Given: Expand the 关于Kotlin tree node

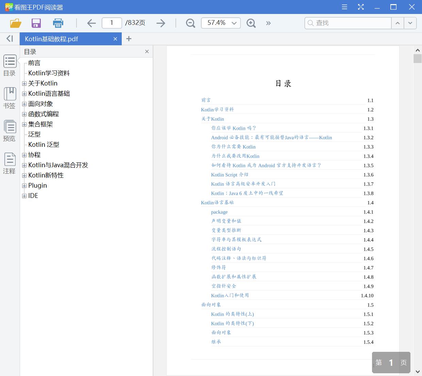Looking at the screenshot, I should (24, 83).
